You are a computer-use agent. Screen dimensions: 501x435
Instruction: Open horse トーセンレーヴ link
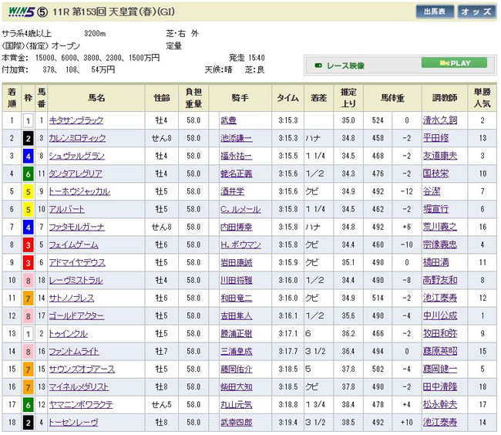tap(75, 422)
